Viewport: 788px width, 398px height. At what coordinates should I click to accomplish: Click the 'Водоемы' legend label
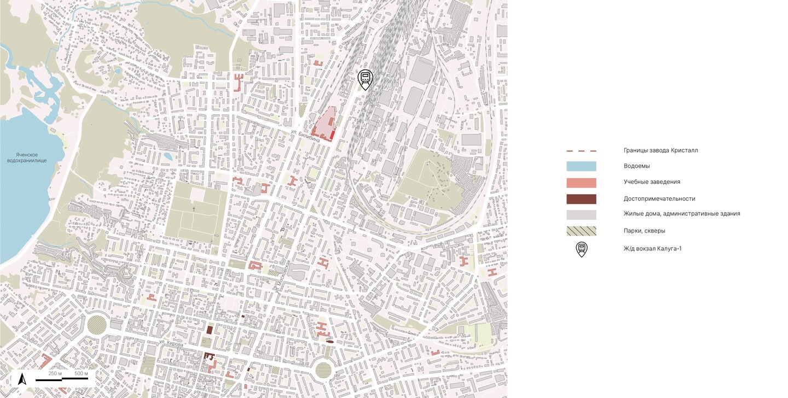[637, 166]
